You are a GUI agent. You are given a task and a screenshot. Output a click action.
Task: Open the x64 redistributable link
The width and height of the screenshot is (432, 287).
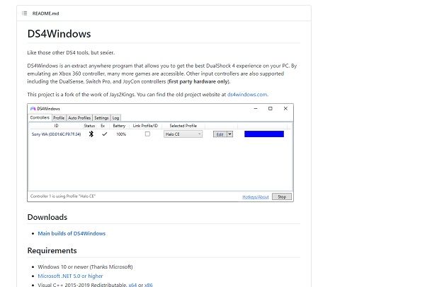(132, 285)
